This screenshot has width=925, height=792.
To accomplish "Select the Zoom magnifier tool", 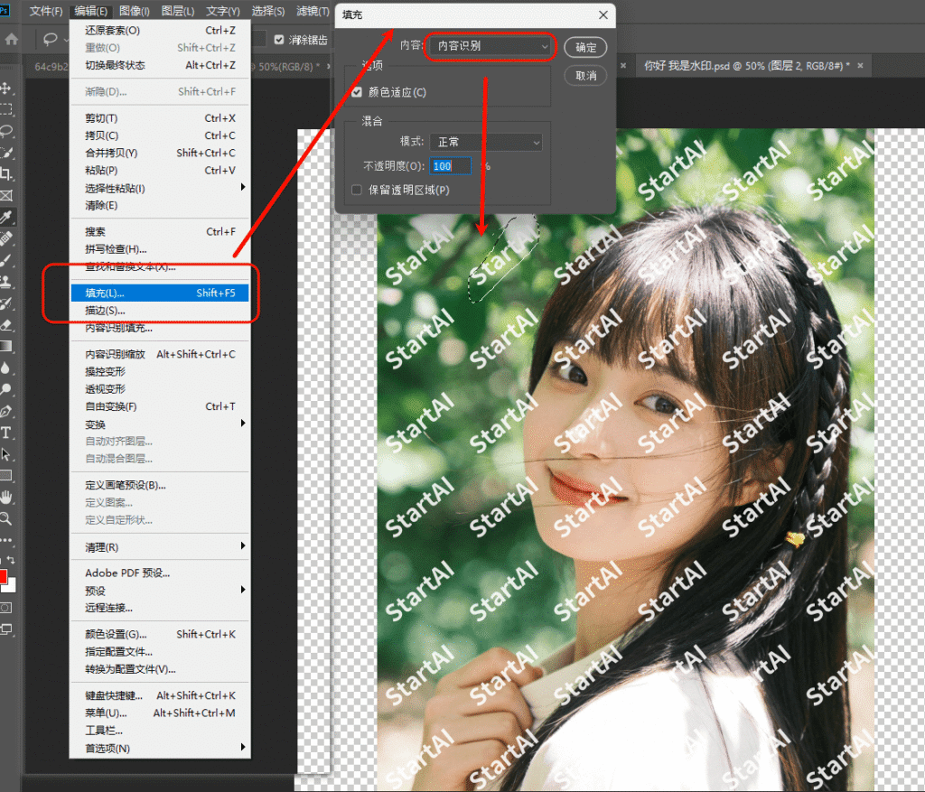I will point(6,519).
